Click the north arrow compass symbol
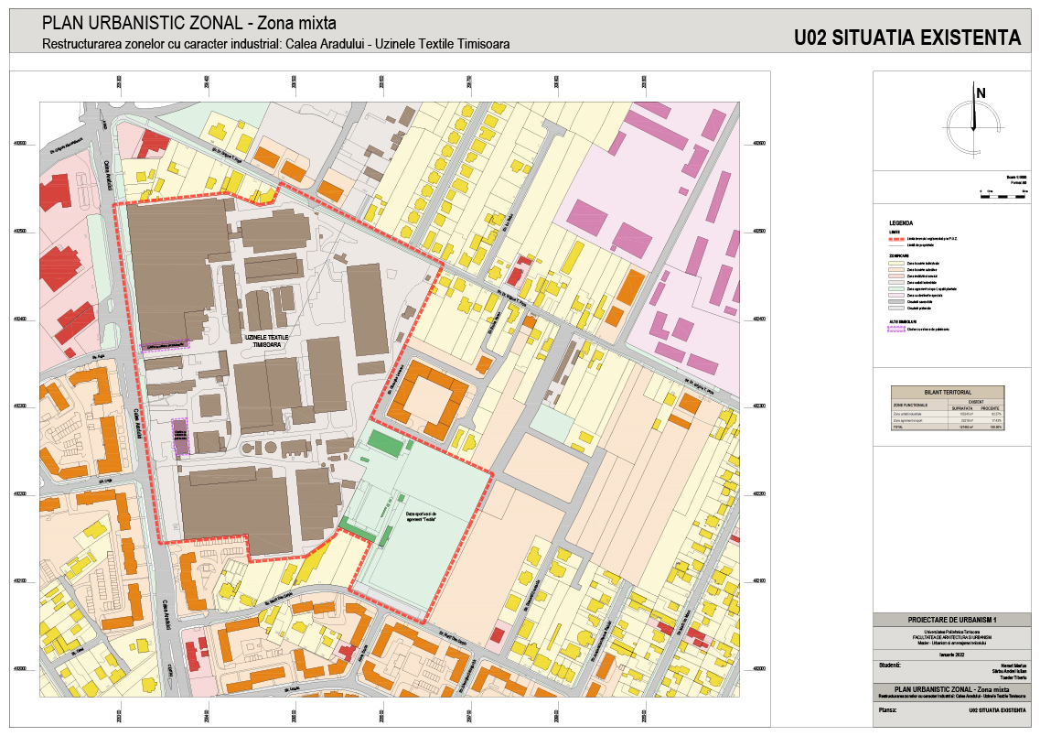The image size is (1040, 736). coord(973,116)
